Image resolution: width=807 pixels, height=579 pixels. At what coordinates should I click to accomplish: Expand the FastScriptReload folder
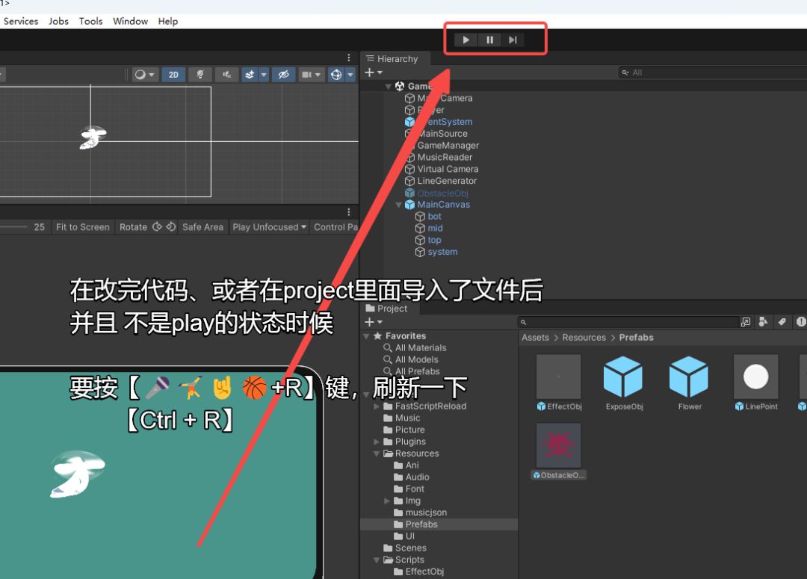(x=377, y=406)
